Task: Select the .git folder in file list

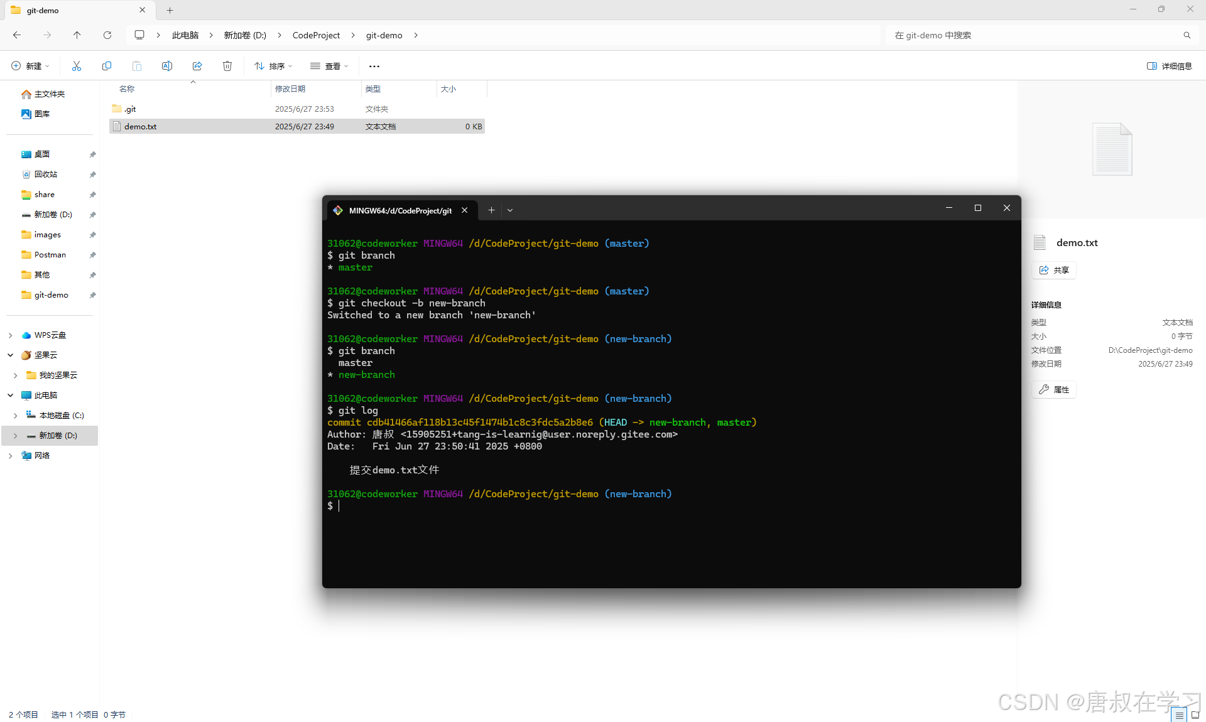Action: (130, 109)
